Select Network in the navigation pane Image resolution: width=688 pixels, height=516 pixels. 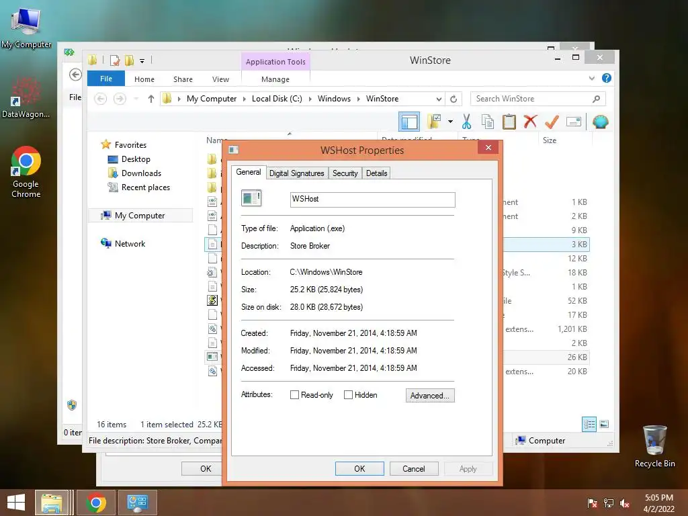pos(130,243)
